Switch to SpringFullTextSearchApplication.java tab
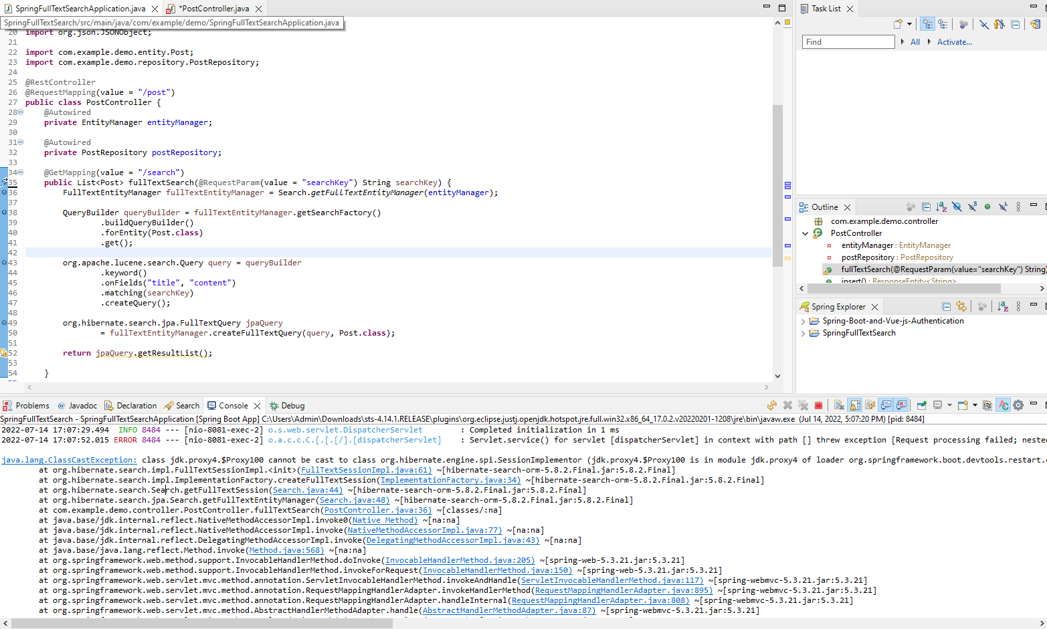 80,9
